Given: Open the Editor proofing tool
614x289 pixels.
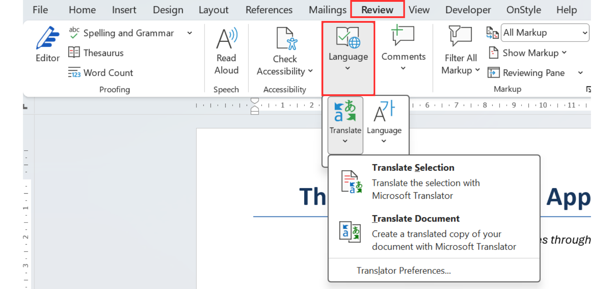Looking at the screenshot, I should (48, 44).
